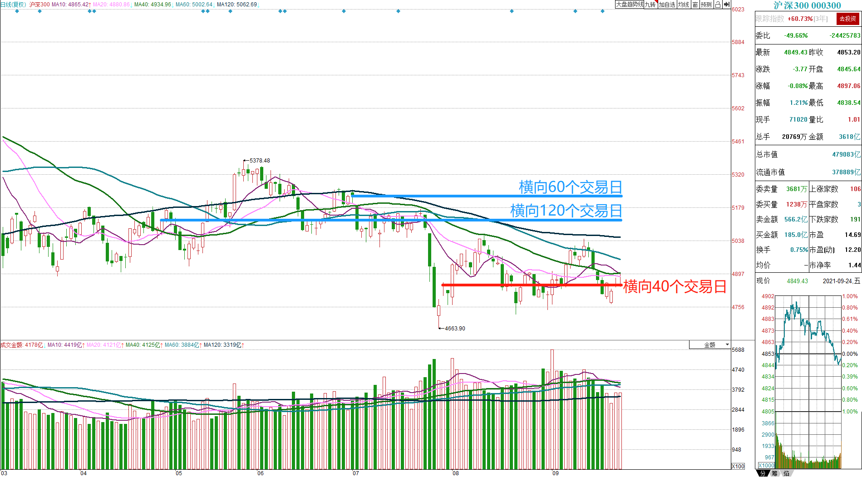862x477 pixels.
Task: Toggle the 九转 indicator
Action: [x=650, y=5]
